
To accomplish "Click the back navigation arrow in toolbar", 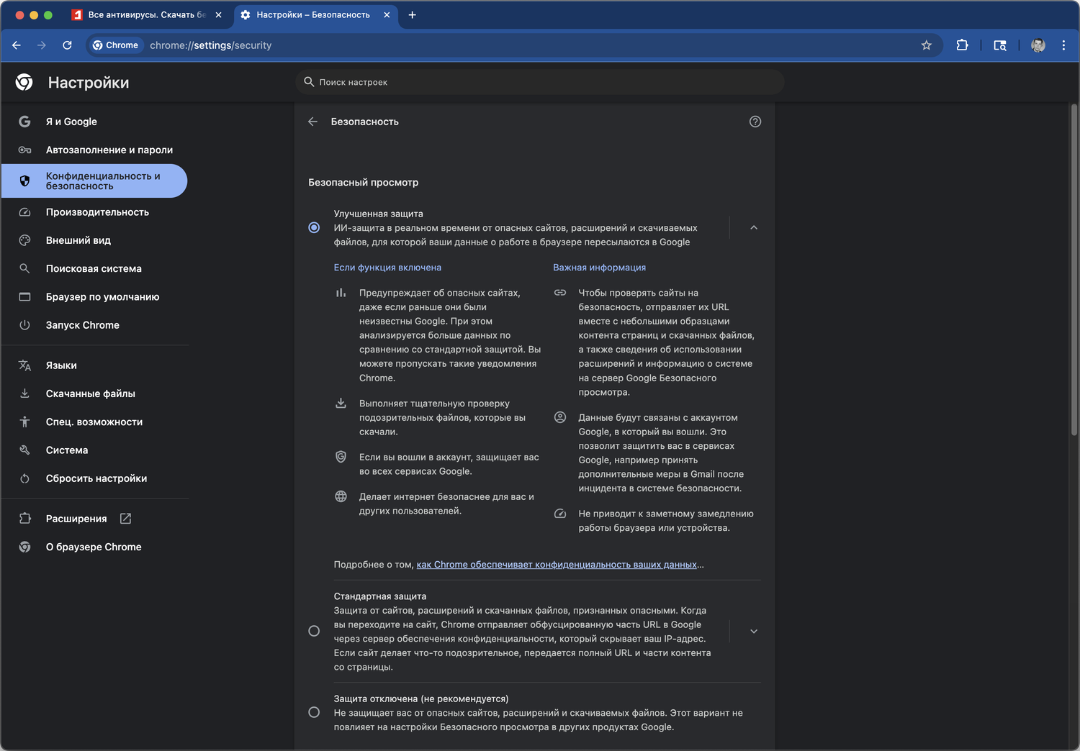I will coord(17,45).
